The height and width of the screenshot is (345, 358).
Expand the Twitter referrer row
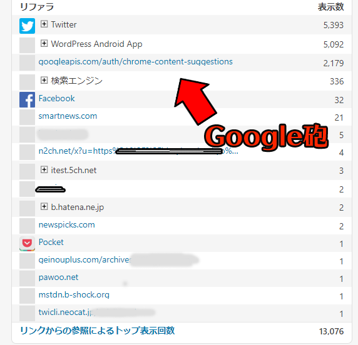tap(44, 24)
